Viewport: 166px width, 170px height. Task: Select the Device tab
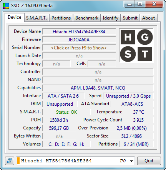(15, 17)
